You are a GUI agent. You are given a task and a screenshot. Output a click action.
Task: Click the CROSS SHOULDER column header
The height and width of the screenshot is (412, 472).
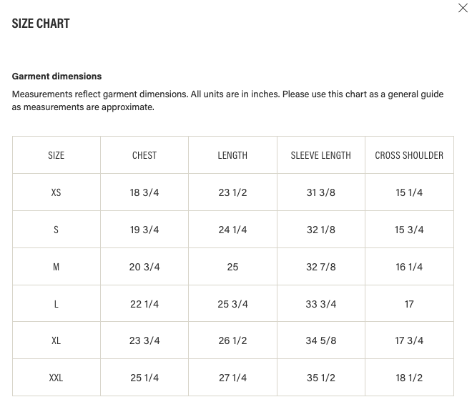coord(409,155)
